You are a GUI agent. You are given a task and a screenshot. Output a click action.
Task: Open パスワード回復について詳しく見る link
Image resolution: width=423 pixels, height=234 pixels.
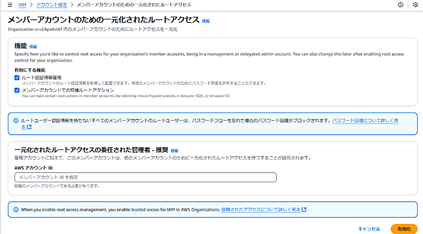[x=365, y=120]
